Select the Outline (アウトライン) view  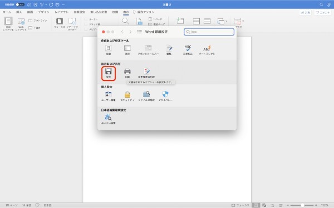point(38,21)
